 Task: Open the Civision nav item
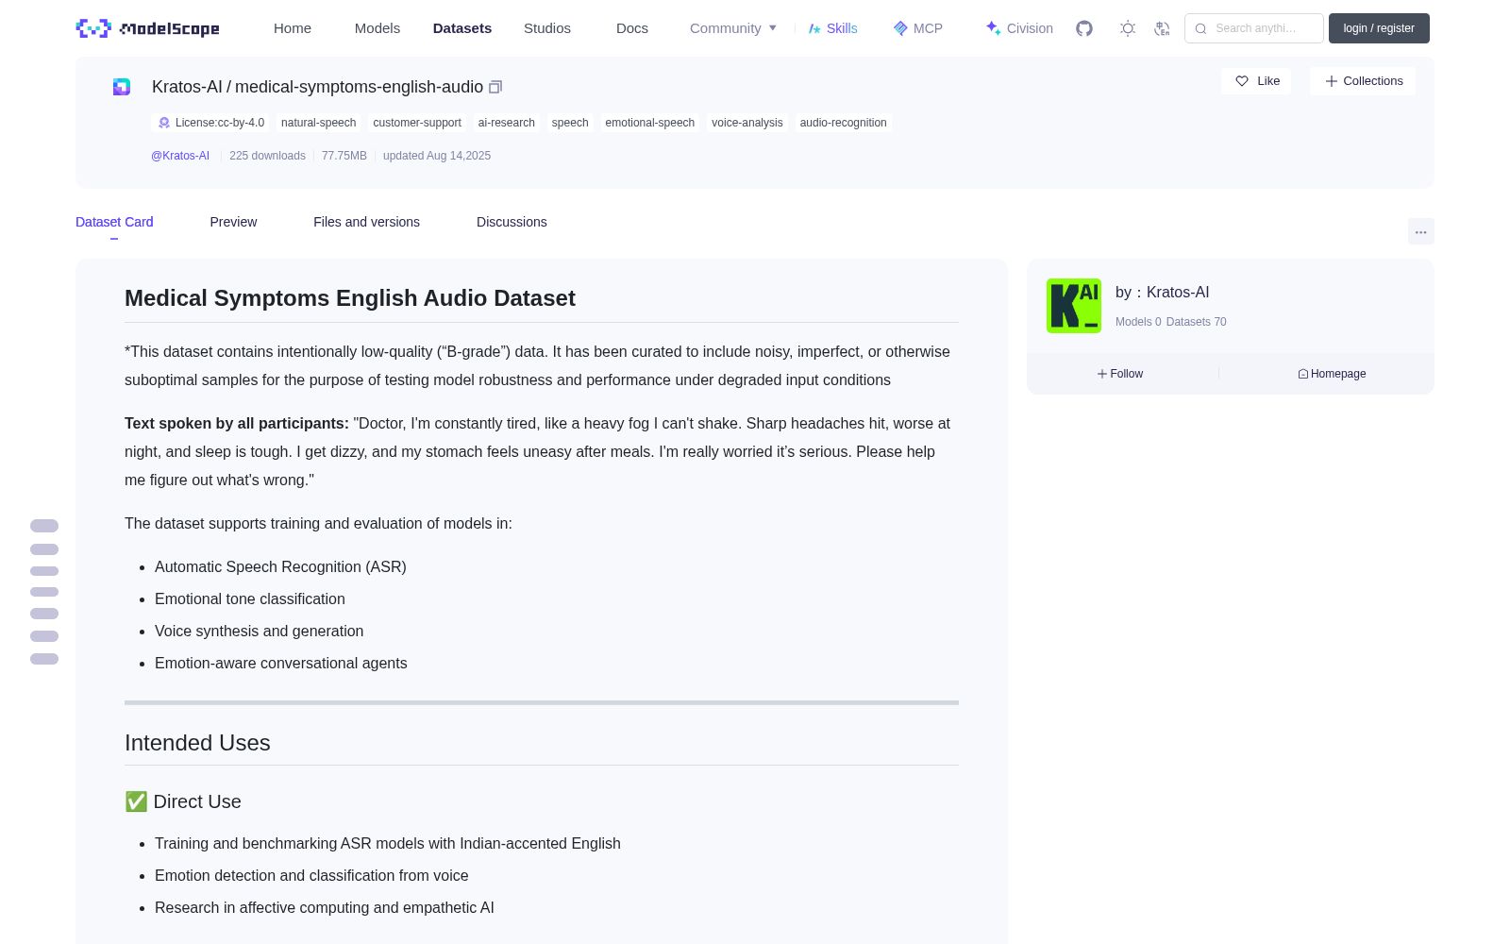(1019, 28)
